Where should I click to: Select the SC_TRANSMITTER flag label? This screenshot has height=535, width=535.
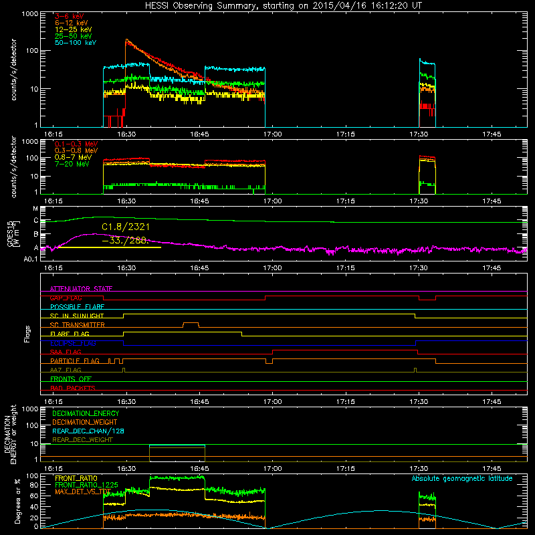(x=78, y=325)
